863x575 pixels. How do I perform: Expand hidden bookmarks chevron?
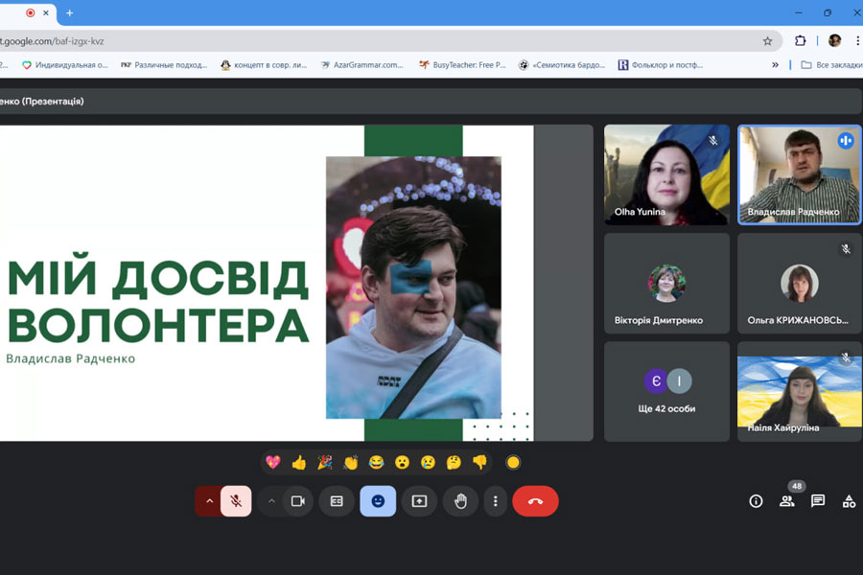coord(775,65)
